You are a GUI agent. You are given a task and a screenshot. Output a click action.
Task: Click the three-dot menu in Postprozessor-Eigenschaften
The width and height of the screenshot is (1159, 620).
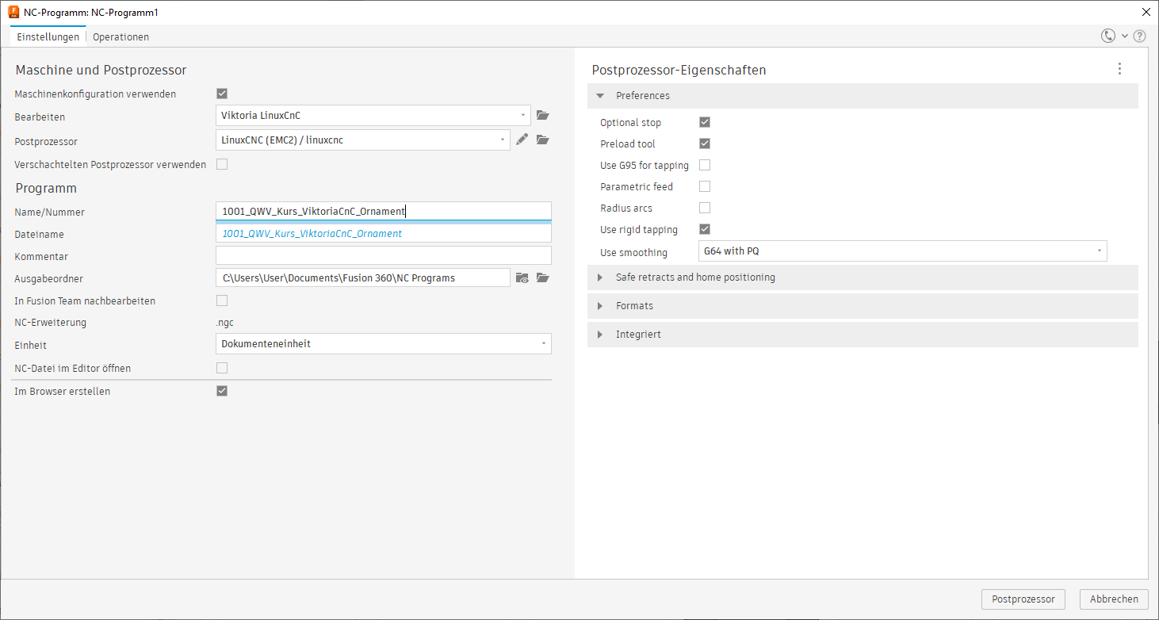[1119, 69]
